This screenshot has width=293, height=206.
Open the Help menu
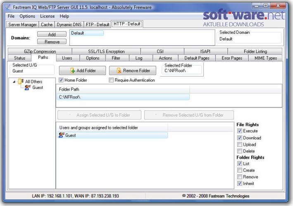(x=64, y=16)
